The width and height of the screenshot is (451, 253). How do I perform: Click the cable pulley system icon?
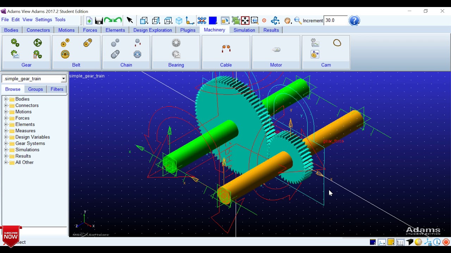pyautogui.click(x=226, y=48)
